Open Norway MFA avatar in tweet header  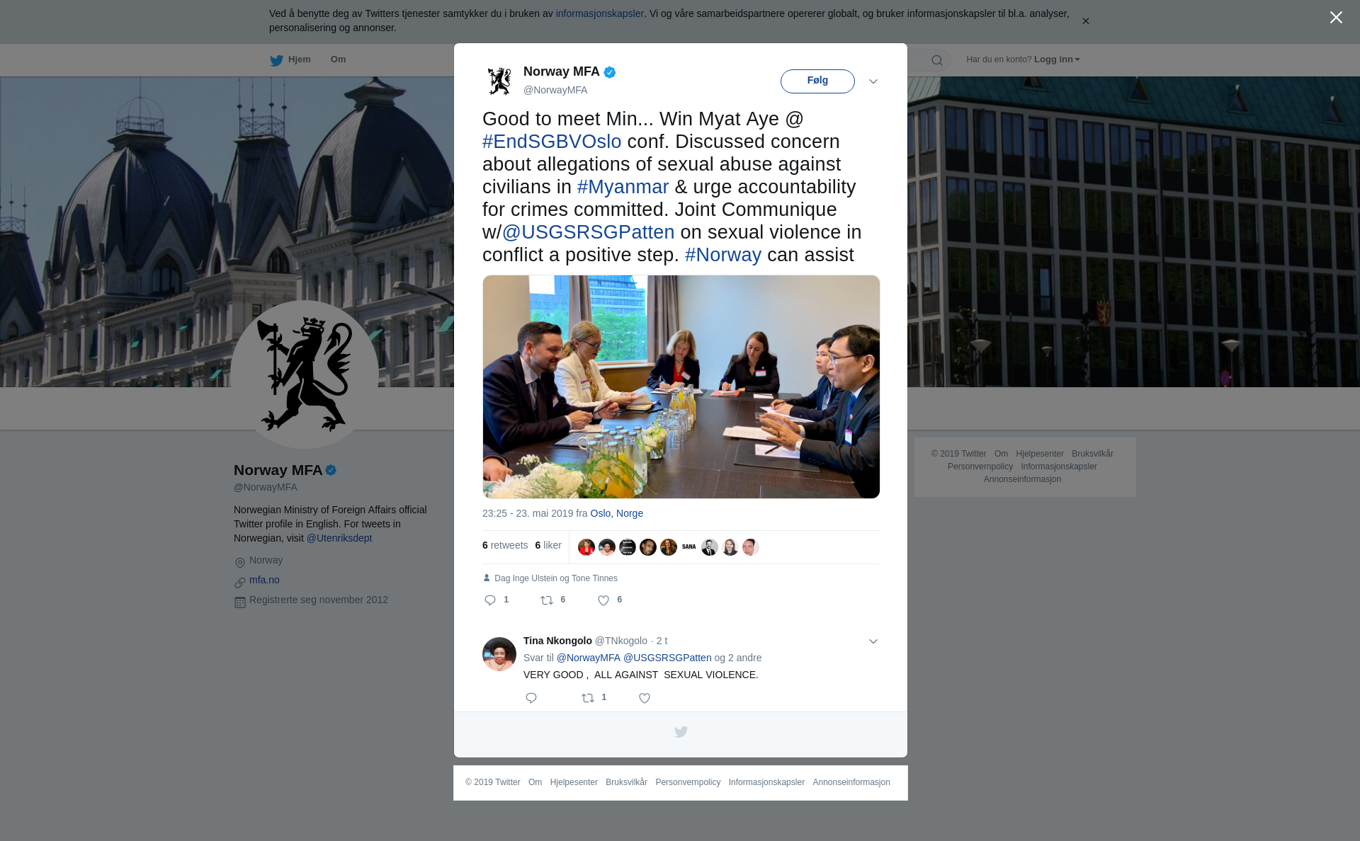499,81
